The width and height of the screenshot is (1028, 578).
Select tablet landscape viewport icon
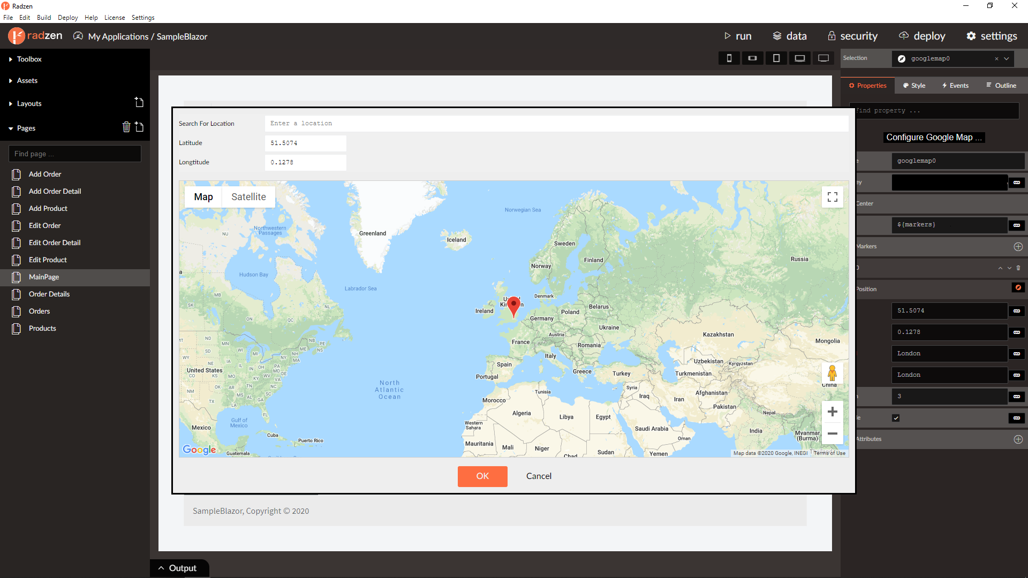[x=800, y=58]
